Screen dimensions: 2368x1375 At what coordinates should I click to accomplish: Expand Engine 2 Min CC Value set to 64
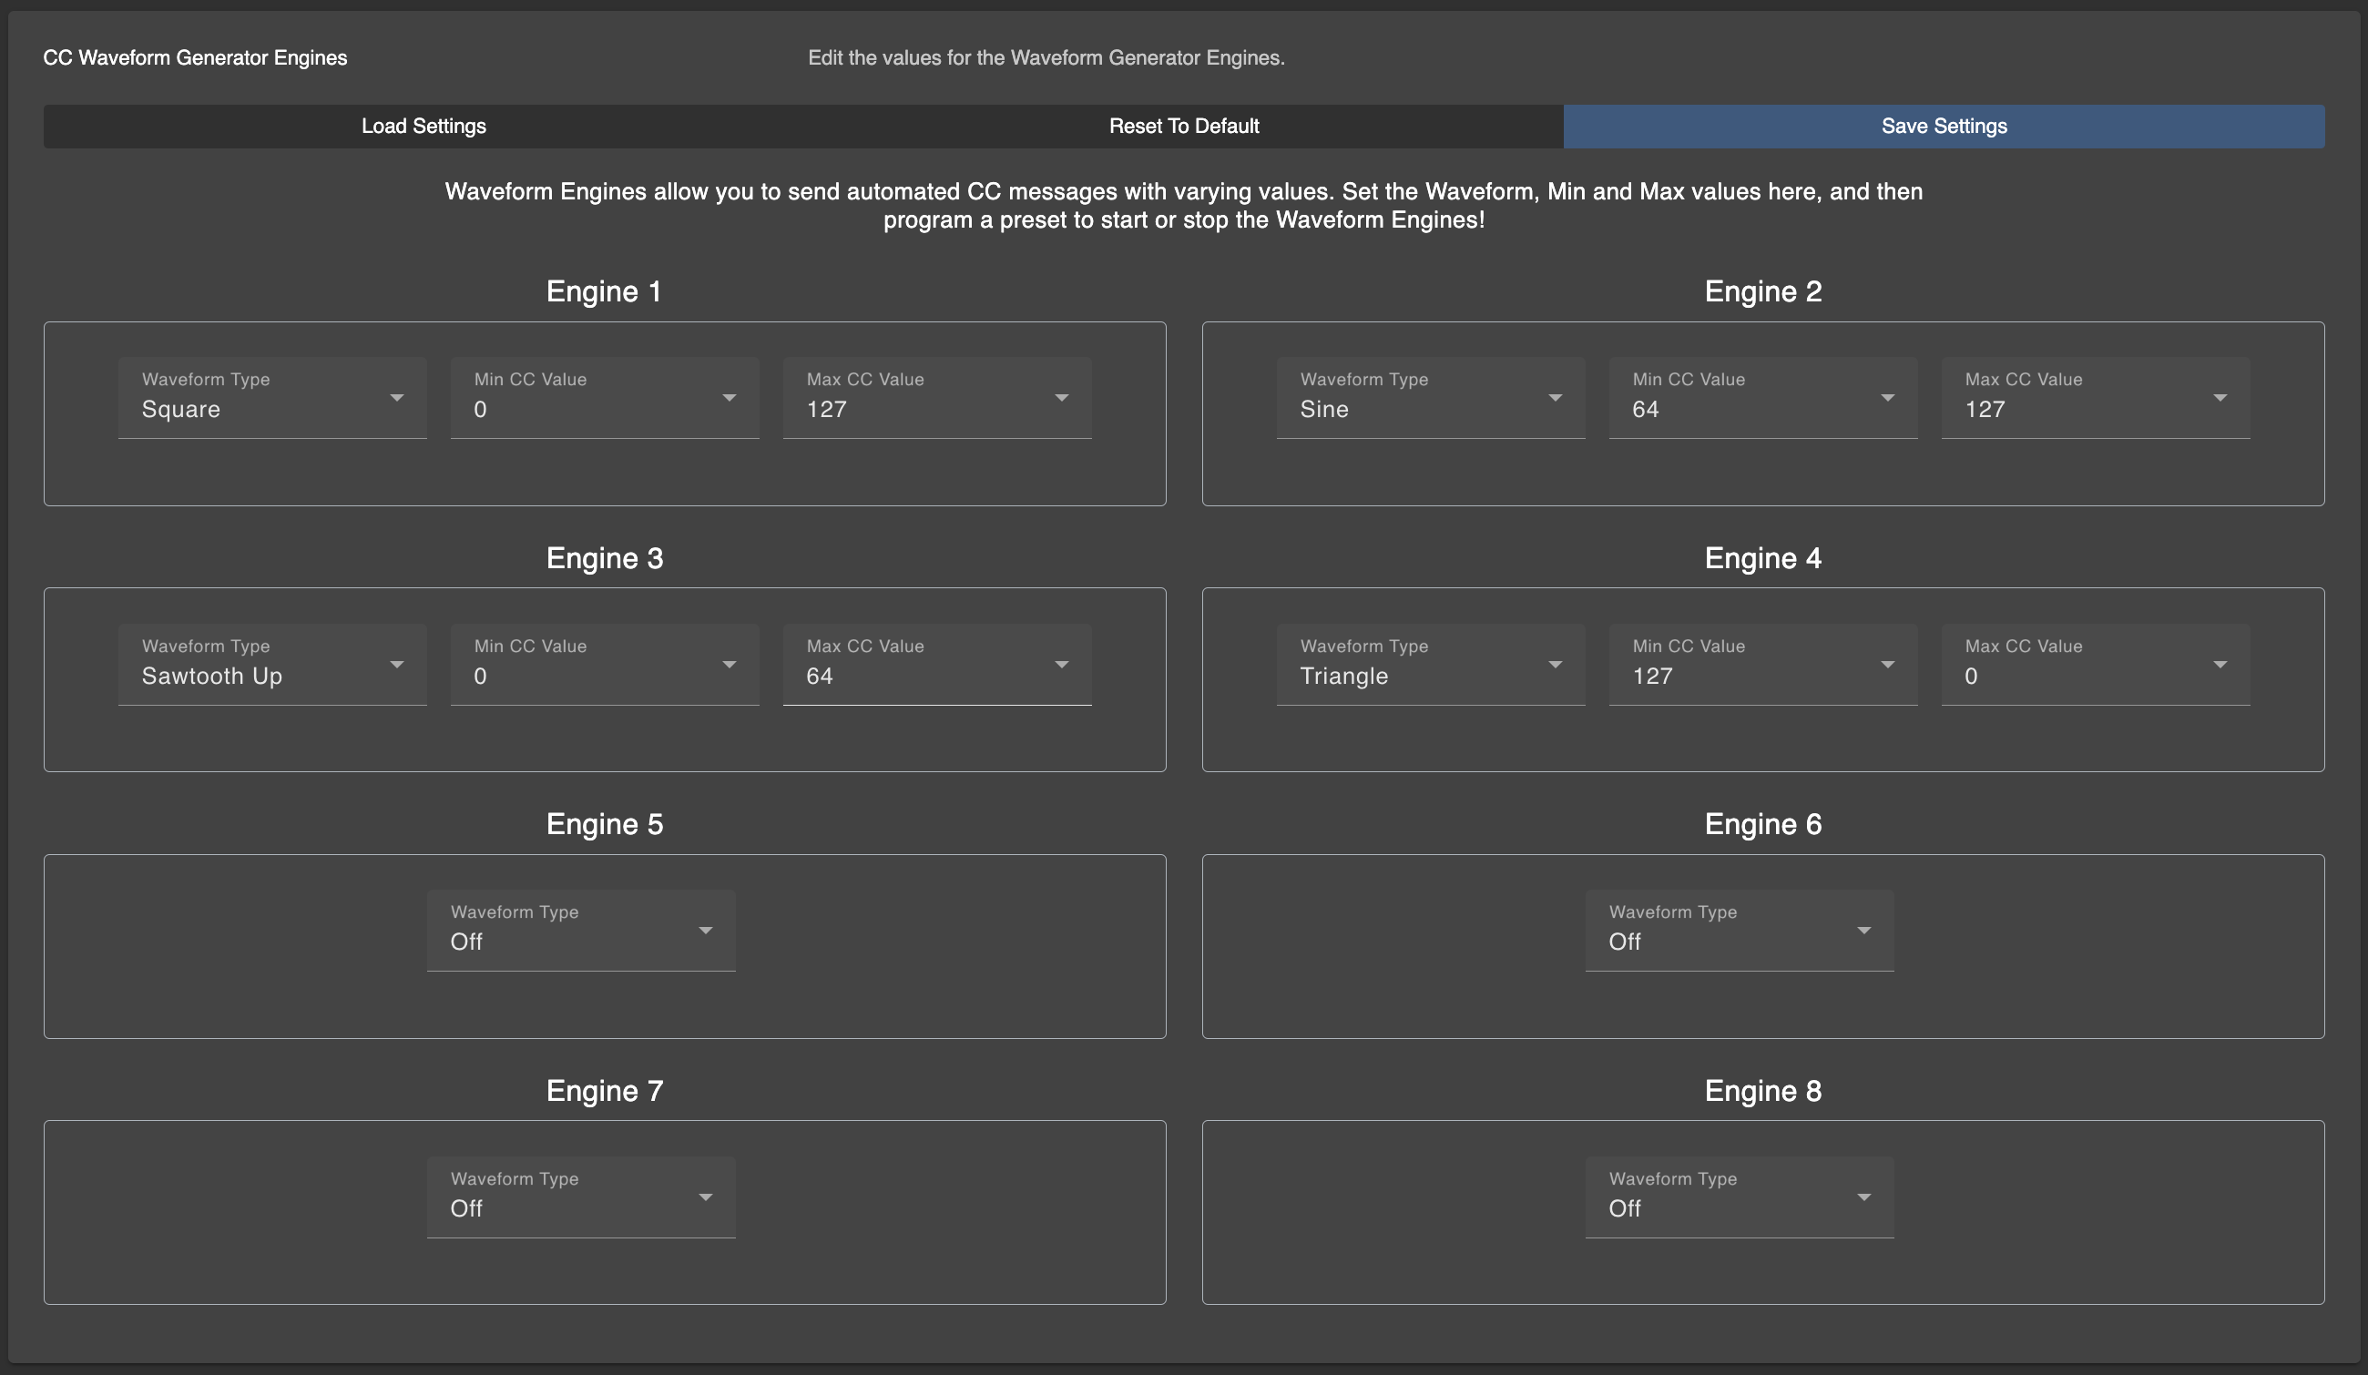click(1763, 398)
